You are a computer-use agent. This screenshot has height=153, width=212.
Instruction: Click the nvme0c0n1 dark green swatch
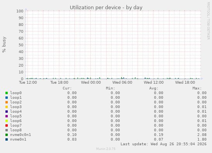tap(7, 135)
